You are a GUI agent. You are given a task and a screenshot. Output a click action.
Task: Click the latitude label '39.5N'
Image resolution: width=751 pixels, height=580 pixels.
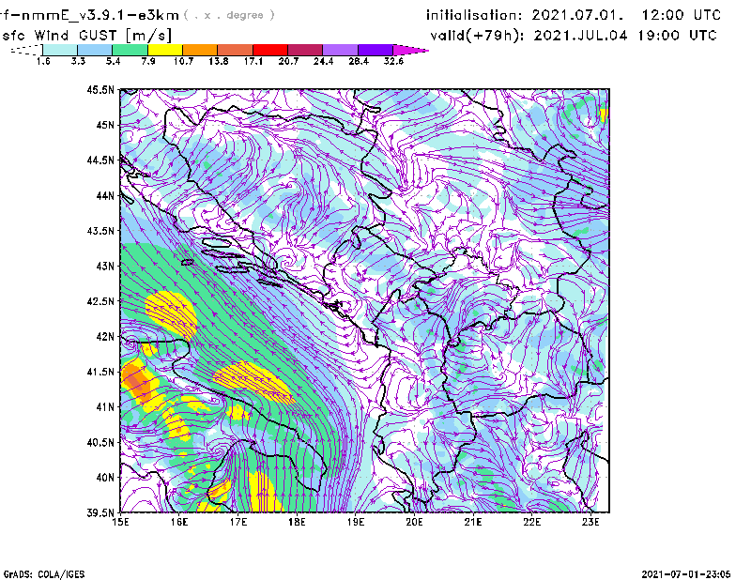tap(100, 513)
